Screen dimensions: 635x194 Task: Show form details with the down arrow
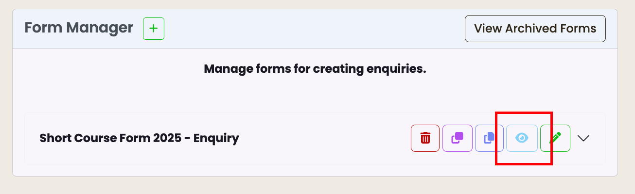tap(583, 138)
